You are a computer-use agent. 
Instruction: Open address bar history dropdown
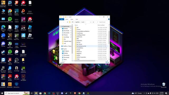click(x=91, y=22)
